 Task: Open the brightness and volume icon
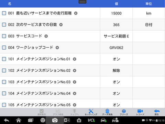coord(67,120)
